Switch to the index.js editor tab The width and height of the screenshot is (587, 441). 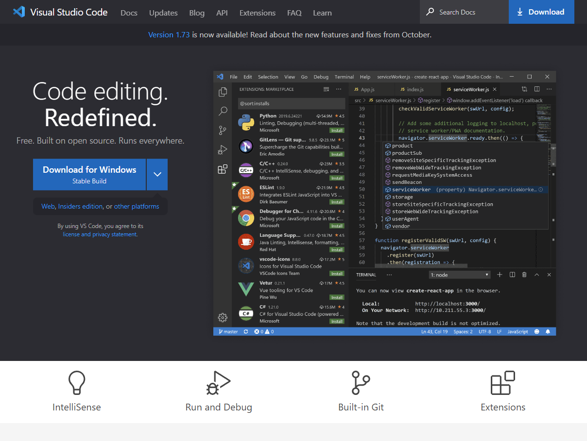(418, 89)
